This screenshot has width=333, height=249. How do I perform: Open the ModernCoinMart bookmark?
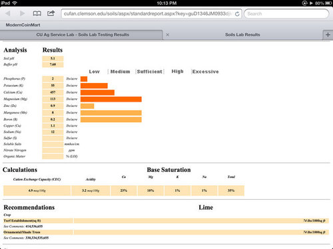click(x=23, y=25)
